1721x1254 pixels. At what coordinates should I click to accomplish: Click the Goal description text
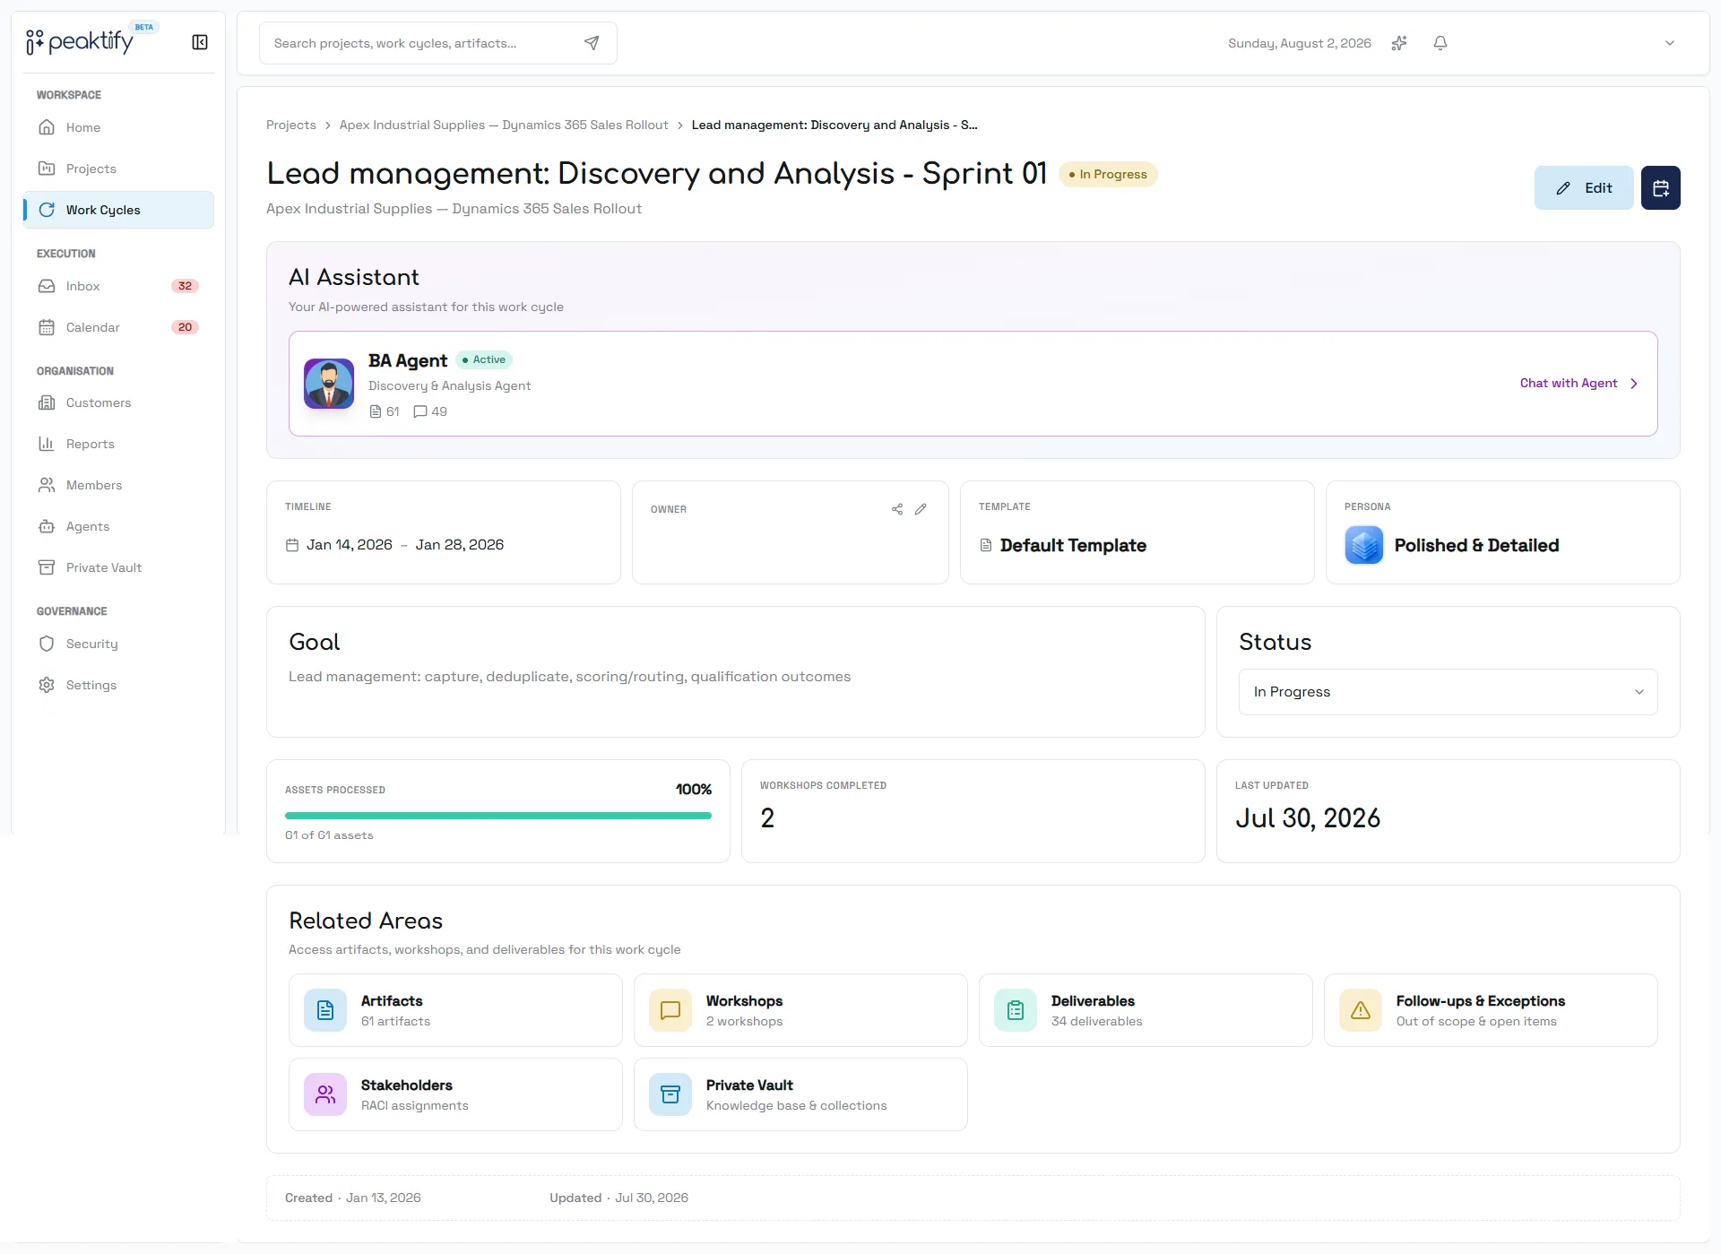[569, 677]
